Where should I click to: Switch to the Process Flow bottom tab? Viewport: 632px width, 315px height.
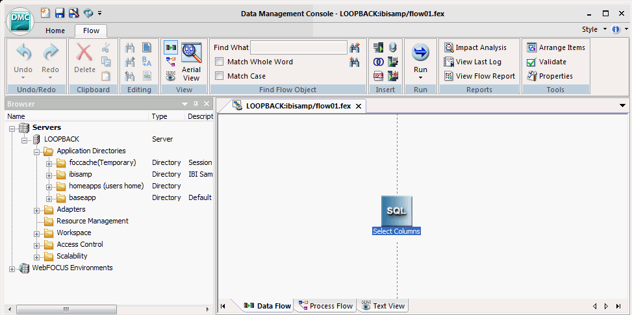(326, 306)
